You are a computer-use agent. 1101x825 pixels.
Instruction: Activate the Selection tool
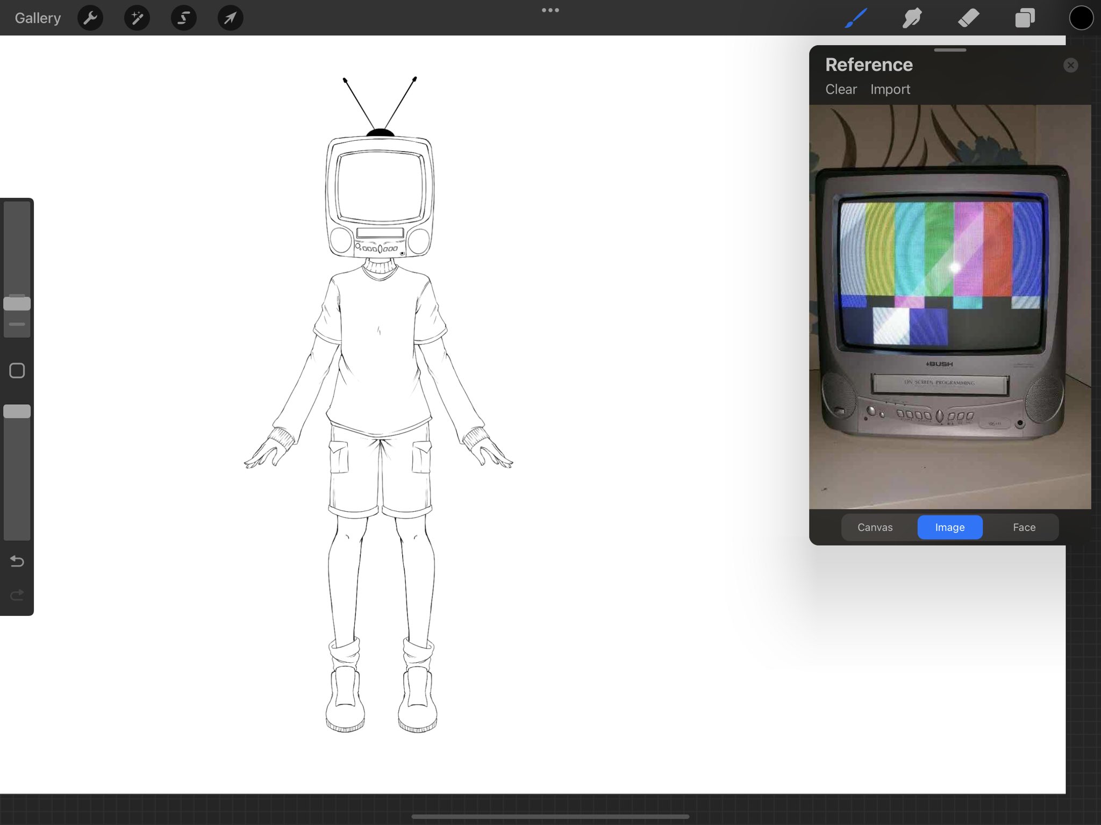click(x=184, y=18)
